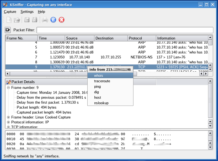Click the clear Packet Filter icon
The height and width of the screenshot is (161, 218).
click(8, 30)
